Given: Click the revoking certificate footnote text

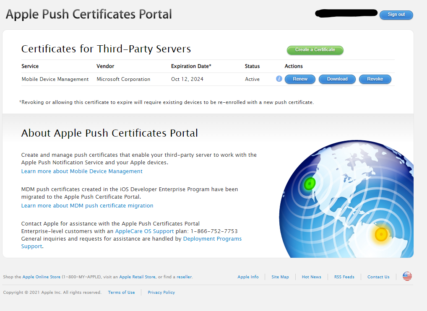Looking at the screenshot, I should pyautogui.click(x=167, y=102).
